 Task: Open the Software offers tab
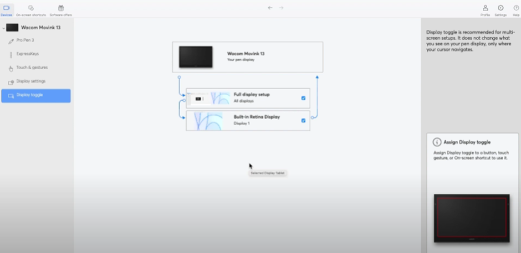[x=61, y=11]
